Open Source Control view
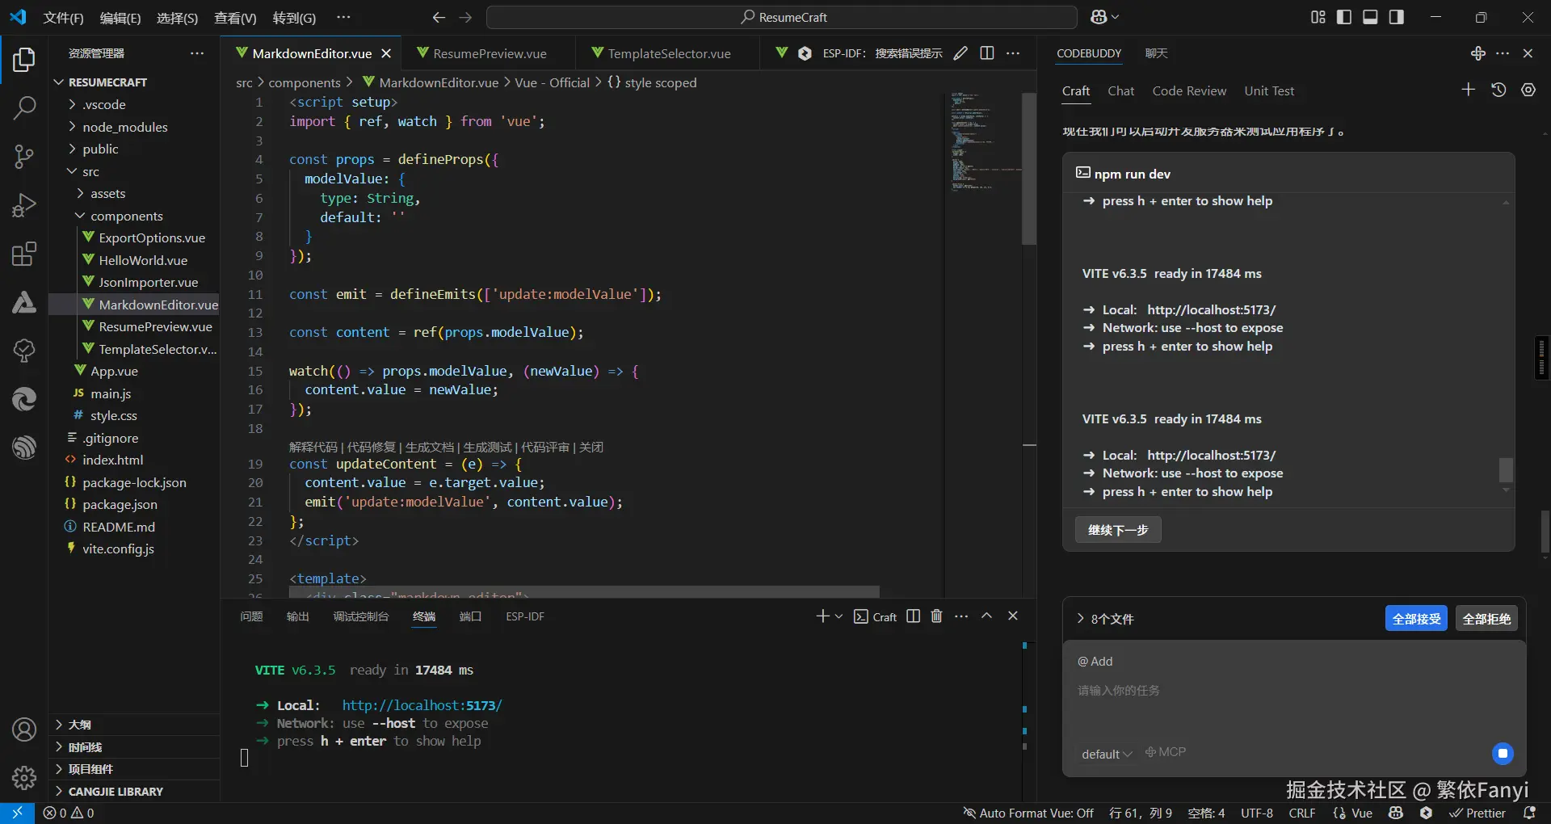Screen dimensions: 1551x824 pyautogui.click(x=24, y=156)
